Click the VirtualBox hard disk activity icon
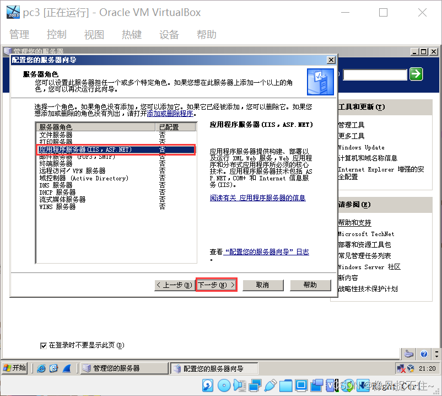Viewport: 442px width, 396px height. point(208,386)
